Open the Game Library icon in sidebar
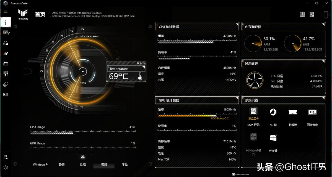 tap(6, 64)
